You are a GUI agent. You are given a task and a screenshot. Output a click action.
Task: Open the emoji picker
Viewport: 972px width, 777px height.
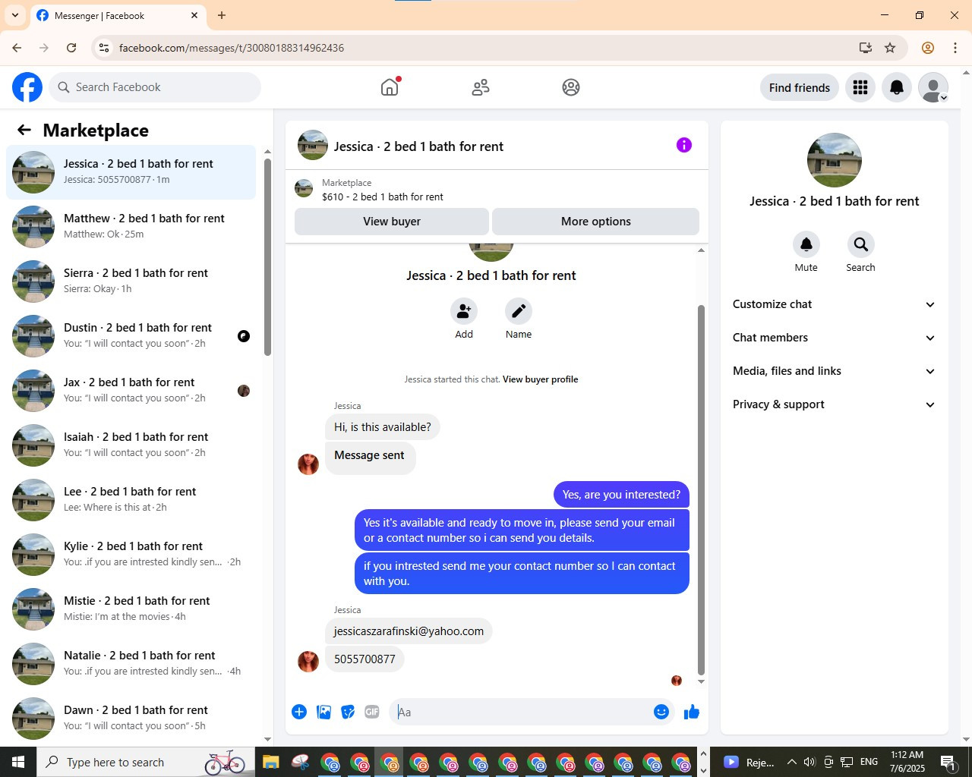pyautogui.click(x=661, y=712)
